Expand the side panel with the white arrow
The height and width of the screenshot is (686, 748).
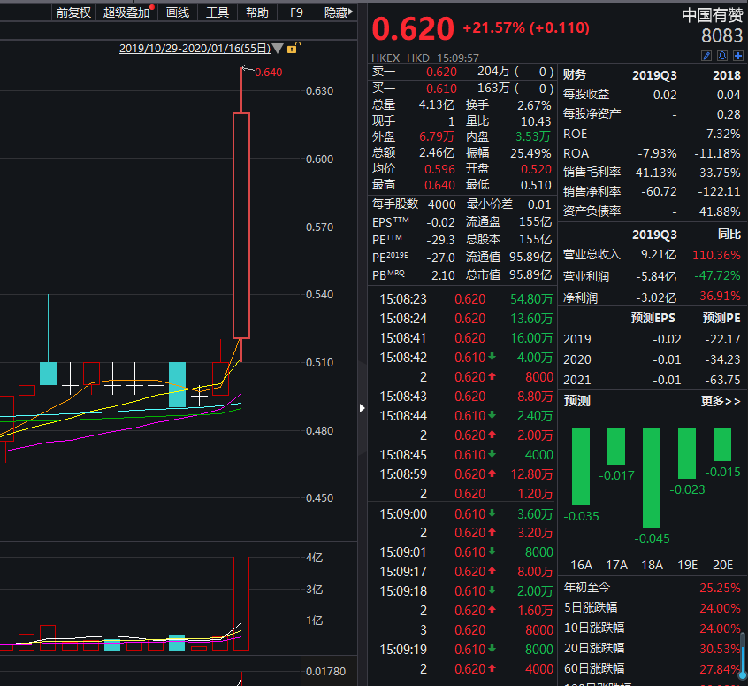click(x=363, y=408)
